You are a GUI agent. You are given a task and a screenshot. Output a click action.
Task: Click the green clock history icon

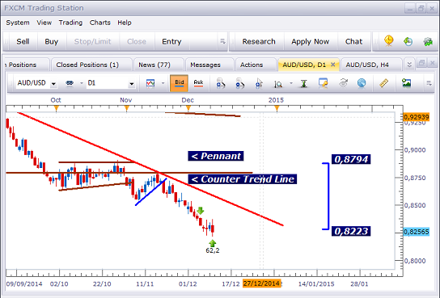[408, 41]
